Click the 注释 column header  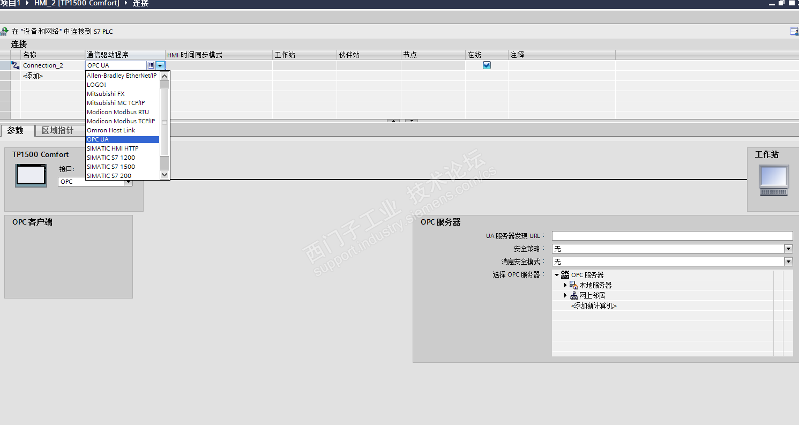coord(562,55)
